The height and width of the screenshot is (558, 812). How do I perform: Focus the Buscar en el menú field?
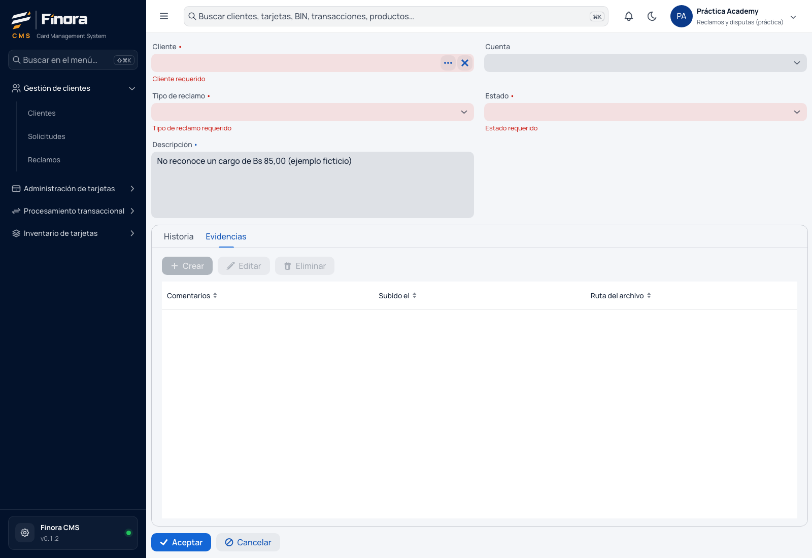[73, 60]
